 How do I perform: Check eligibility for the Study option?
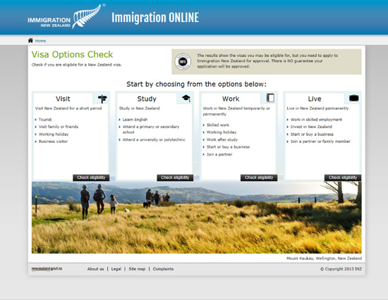pos(175,177)
